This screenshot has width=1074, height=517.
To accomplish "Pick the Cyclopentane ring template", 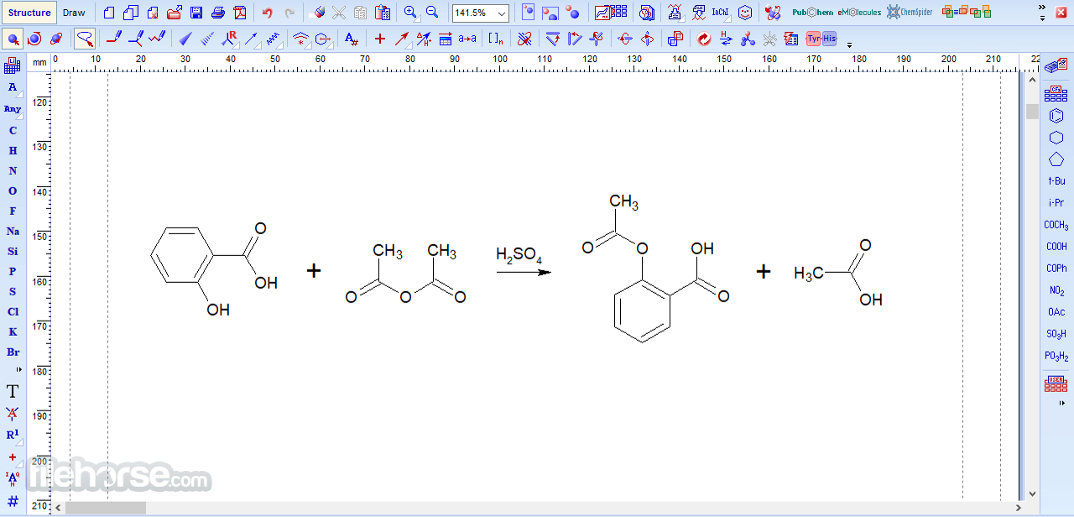I will tap(1056, 159).
